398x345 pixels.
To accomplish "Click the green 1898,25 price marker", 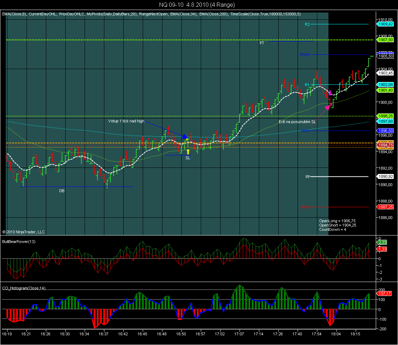I will pyautogui.click(x=385, y=116).
